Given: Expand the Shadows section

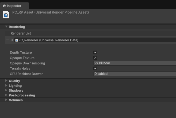Looking at the screenshot, I should coord(6,90).
